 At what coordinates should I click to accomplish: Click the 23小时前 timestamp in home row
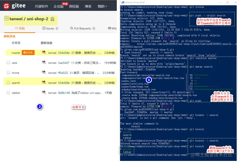point(108,73)
